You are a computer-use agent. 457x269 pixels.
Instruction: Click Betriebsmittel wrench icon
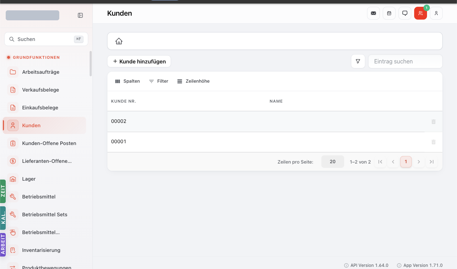coord(13,197)
